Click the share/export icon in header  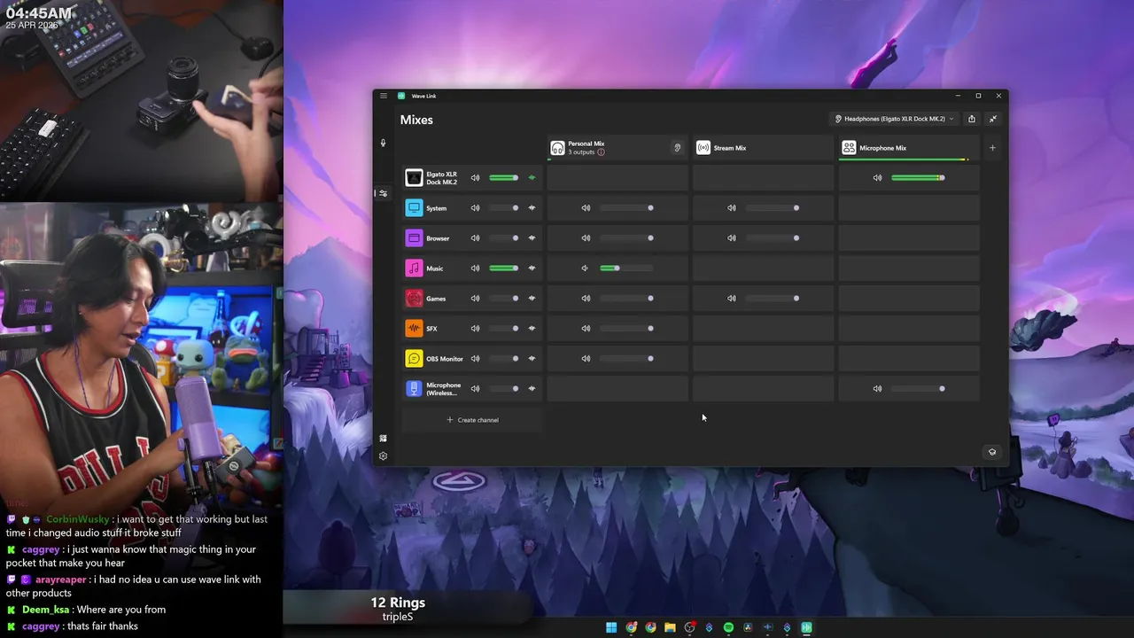pos(972,119)
